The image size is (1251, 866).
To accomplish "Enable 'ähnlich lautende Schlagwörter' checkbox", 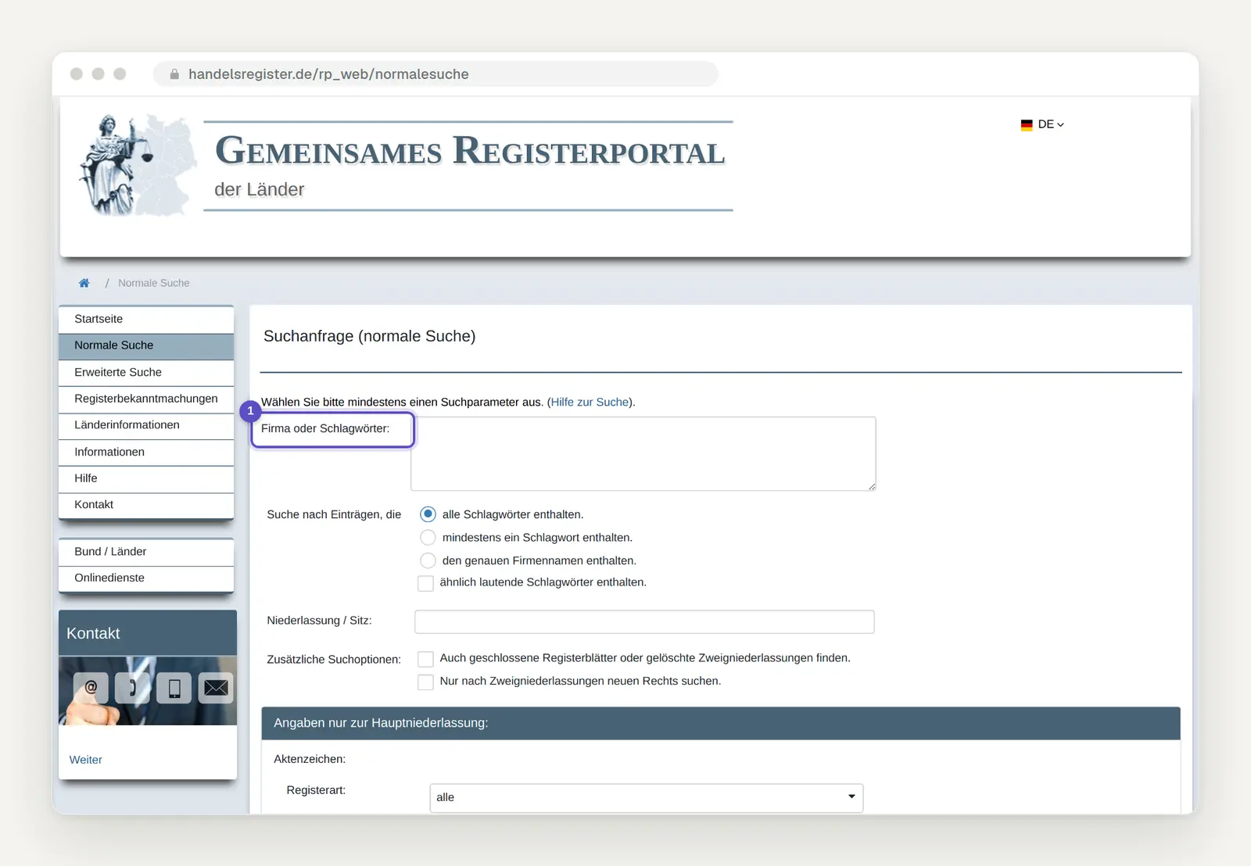I will pos(425,583).
